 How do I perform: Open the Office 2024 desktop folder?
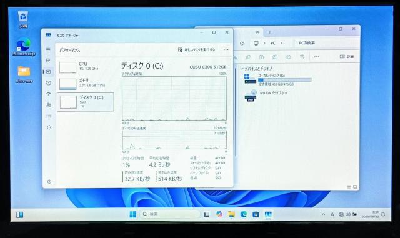point(24,74)
